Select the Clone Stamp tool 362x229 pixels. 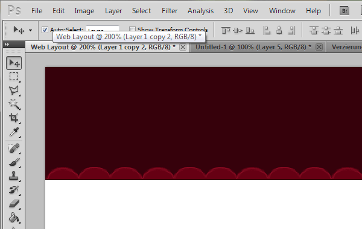[x=14, y=176]
